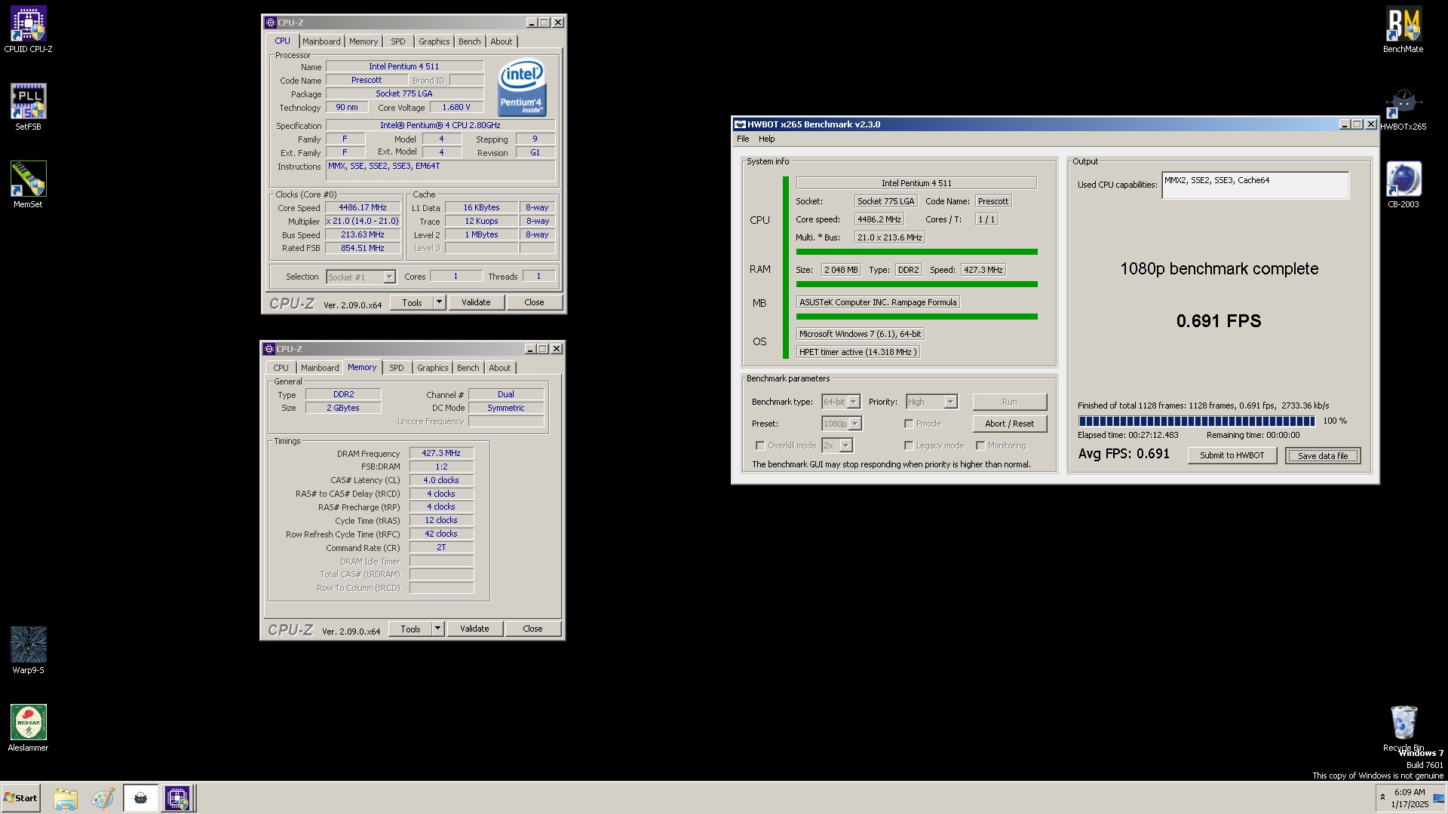
Task: Click the Rampage Formula motherboard field
Action: [x=878, y=302]
